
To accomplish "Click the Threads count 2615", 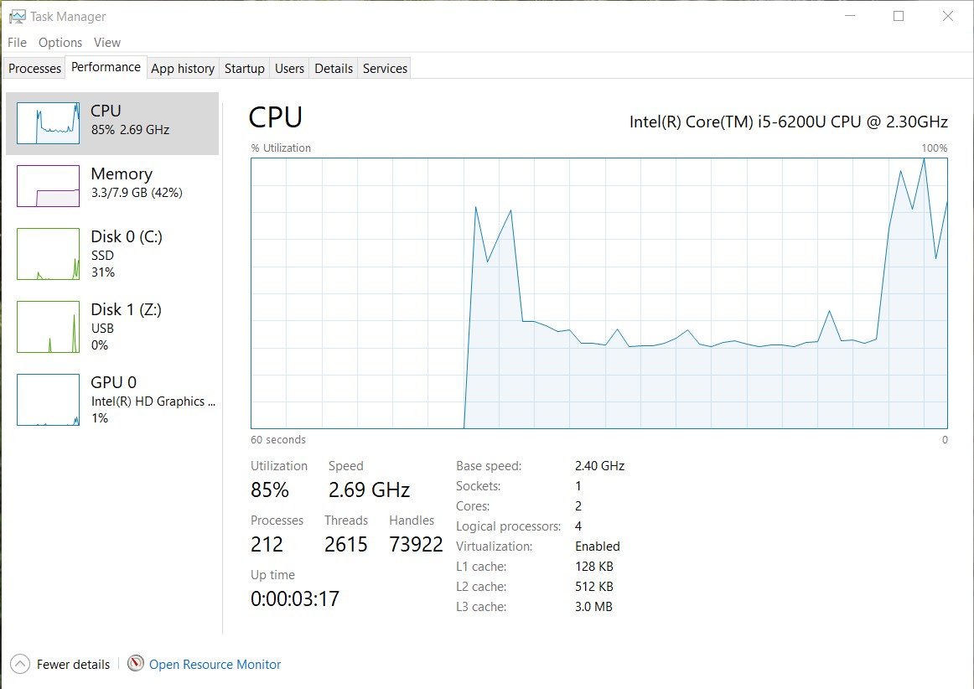I will point(346,544).
